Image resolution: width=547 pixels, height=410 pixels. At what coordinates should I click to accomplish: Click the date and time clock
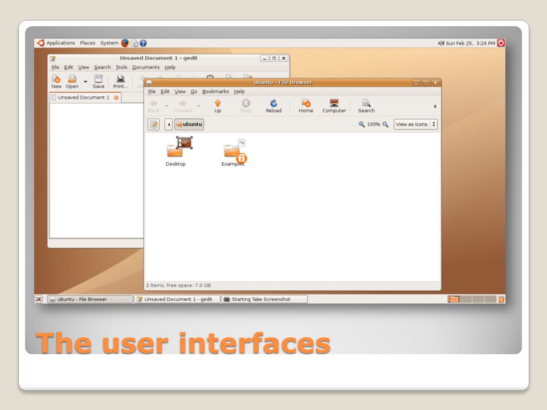click(x=470, y=43)
